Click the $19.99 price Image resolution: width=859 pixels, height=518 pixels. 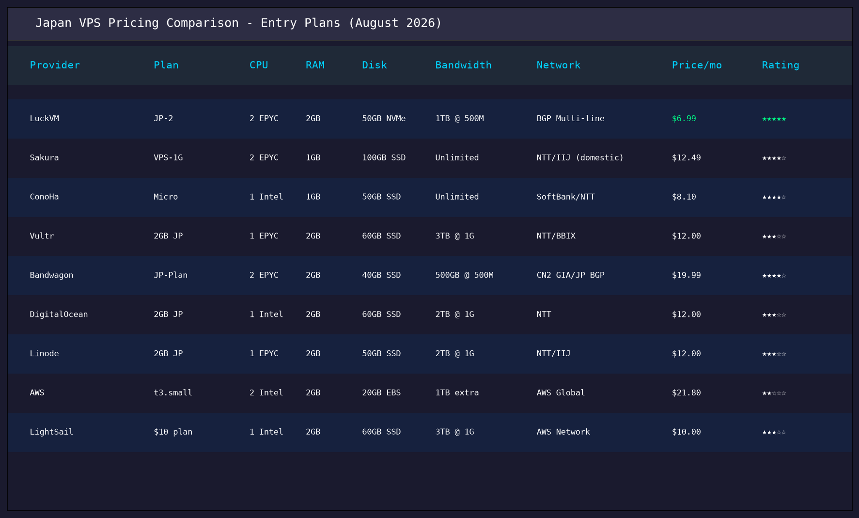(687, 275)
